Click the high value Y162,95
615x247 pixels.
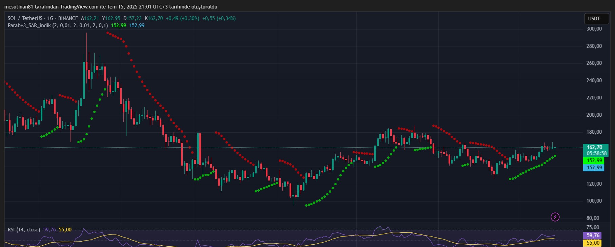tap(111, 18)
